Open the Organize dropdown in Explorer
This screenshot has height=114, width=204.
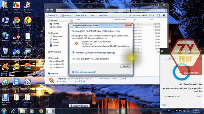[52, 15]
